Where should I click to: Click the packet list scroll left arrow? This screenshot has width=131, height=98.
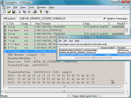(6, 87)
